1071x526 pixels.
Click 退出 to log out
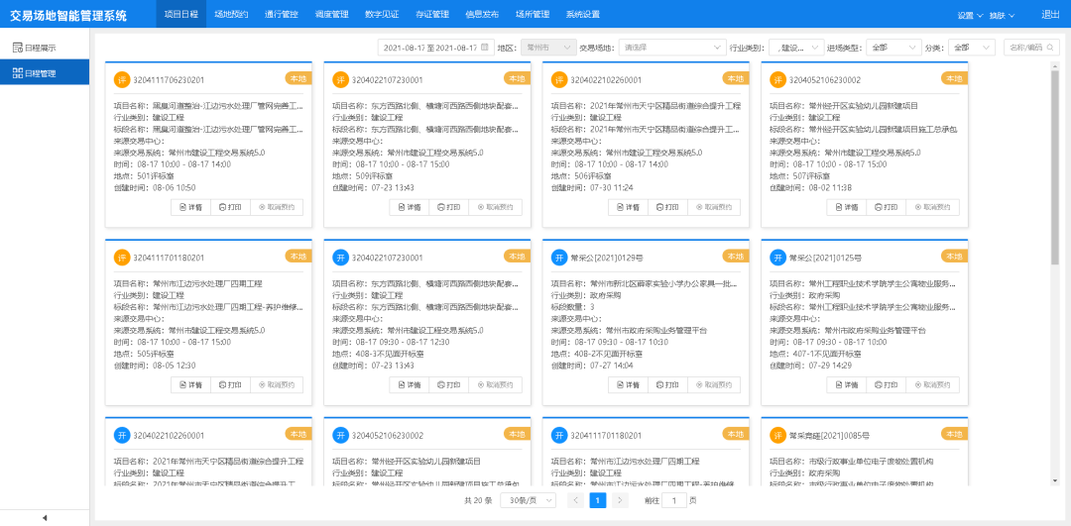1050,14
